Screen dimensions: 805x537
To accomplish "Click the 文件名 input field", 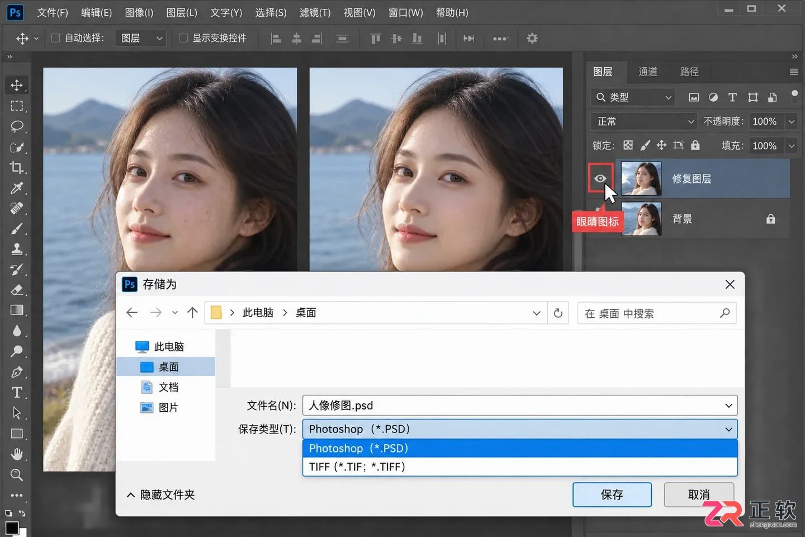I will coord(520,406).
